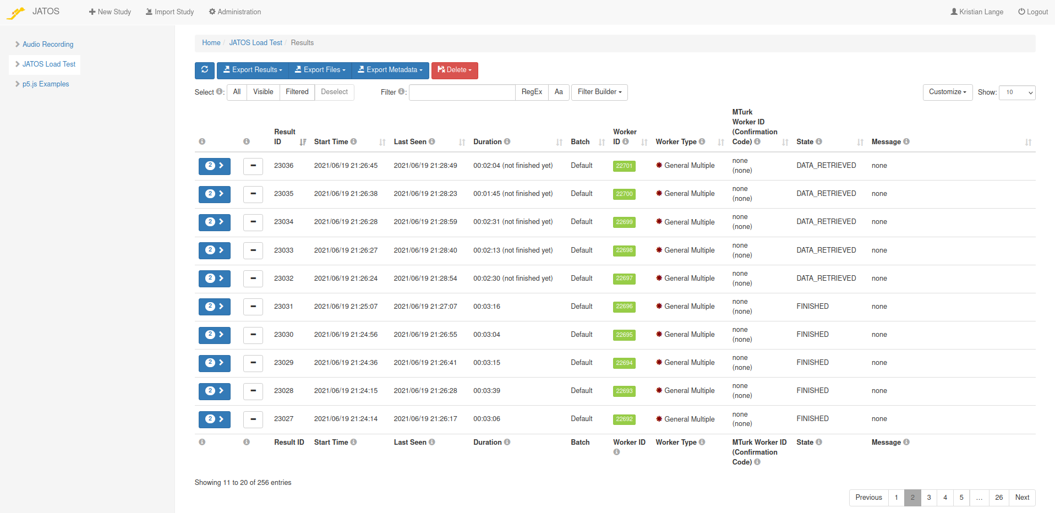
Task: Click sort arrows on the Message column
Action: [x=1027, y=142]
